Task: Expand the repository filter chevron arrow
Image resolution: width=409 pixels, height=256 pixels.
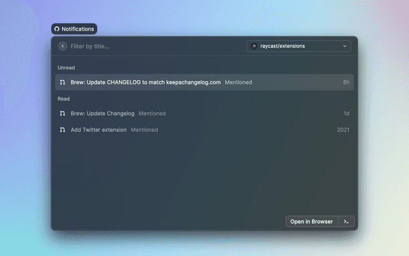Action: 345,46
